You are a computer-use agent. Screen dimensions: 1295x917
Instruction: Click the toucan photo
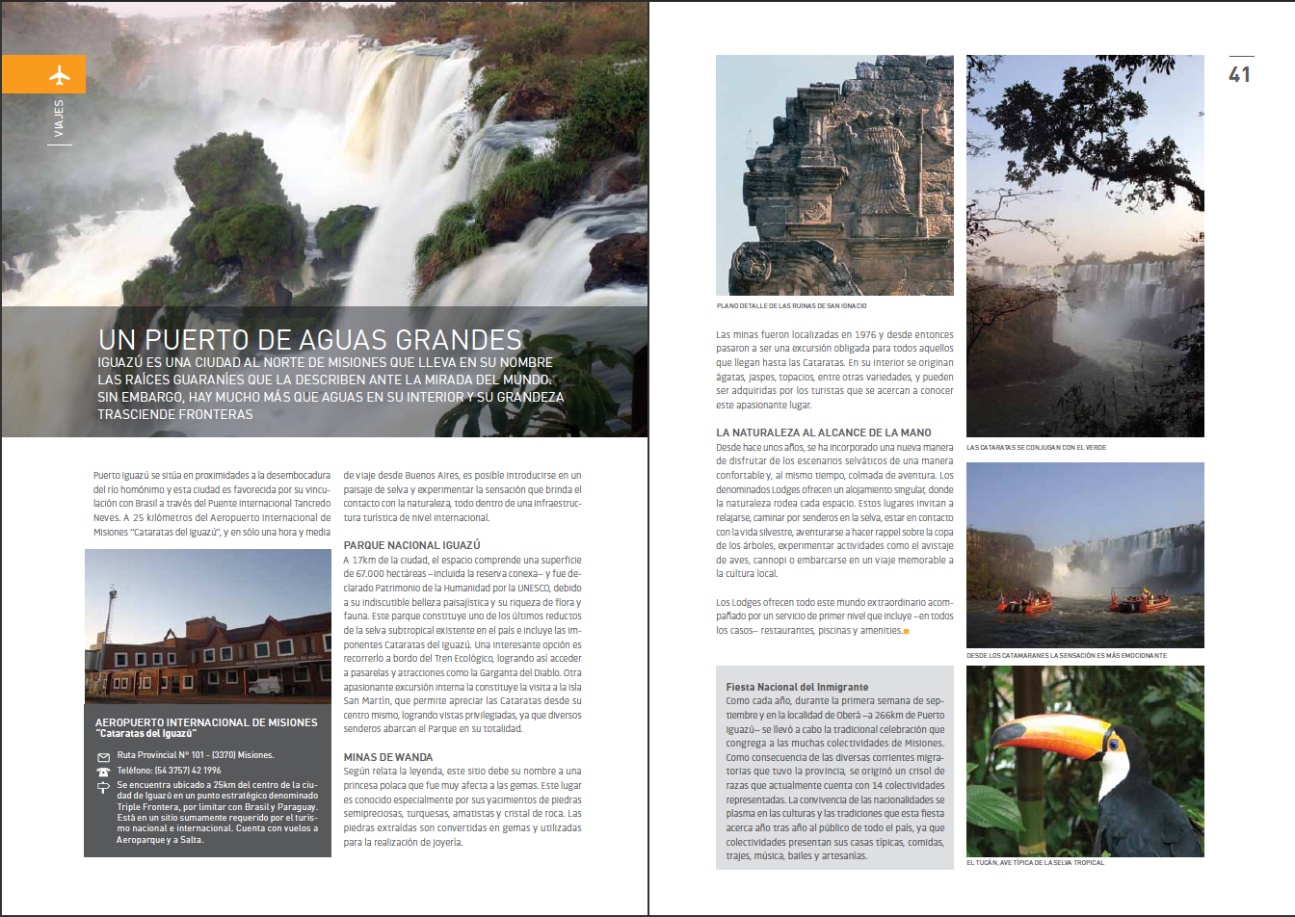pyautogui.click(x=1085, y=761)
